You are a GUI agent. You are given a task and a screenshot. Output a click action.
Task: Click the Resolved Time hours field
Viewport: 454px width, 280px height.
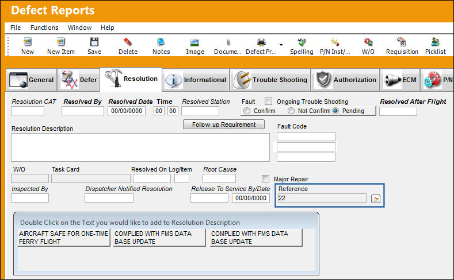click(x=159, y=111)
